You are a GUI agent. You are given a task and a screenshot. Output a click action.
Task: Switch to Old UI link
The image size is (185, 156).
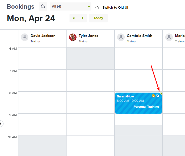[x=115, y=7]
